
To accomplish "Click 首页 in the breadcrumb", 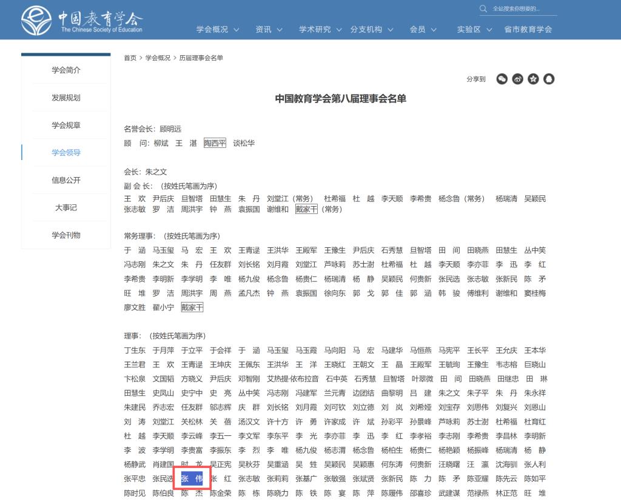I will click(x=130, y=58).
